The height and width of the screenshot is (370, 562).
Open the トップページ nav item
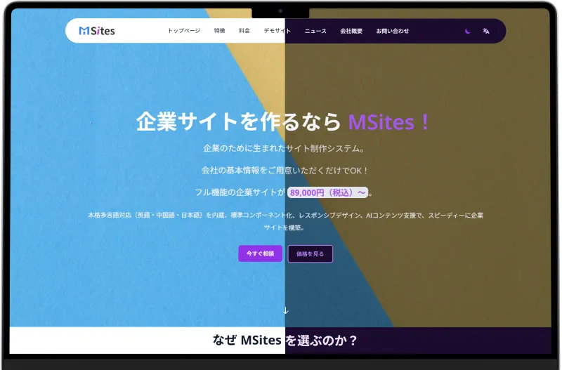pyautogui.click(x=184, y=31)
